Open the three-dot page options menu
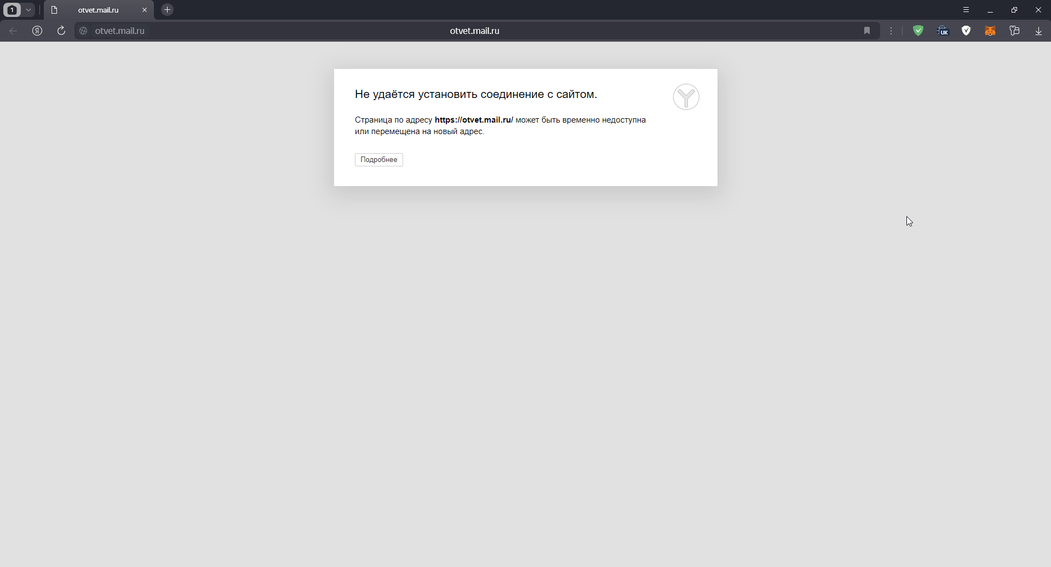This screenshot has width=1051, height=567. tap(892, 31)
